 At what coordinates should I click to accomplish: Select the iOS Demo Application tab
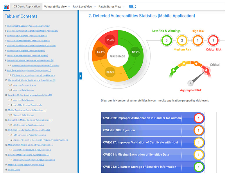(26, 6)
